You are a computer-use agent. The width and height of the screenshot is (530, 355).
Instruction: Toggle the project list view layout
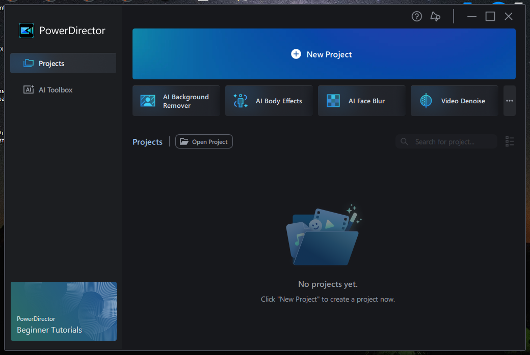coord(510,142)
